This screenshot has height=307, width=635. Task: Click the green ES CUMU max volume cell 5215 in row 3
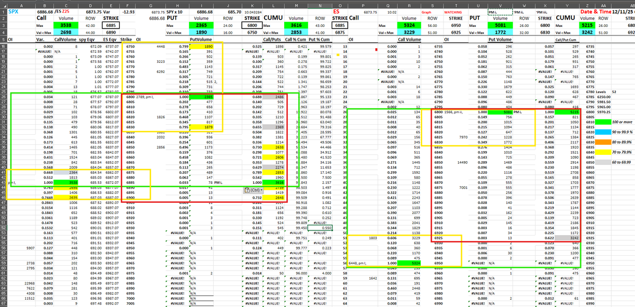tap(587, 25)
